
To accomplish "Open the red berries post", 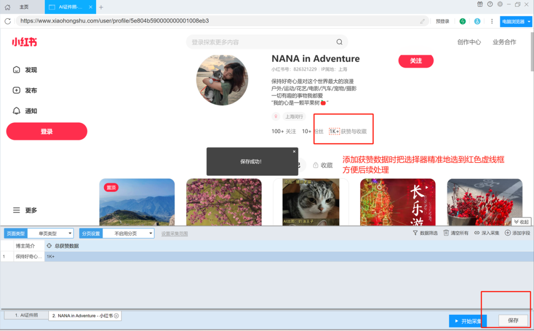I will coord(485,202).
